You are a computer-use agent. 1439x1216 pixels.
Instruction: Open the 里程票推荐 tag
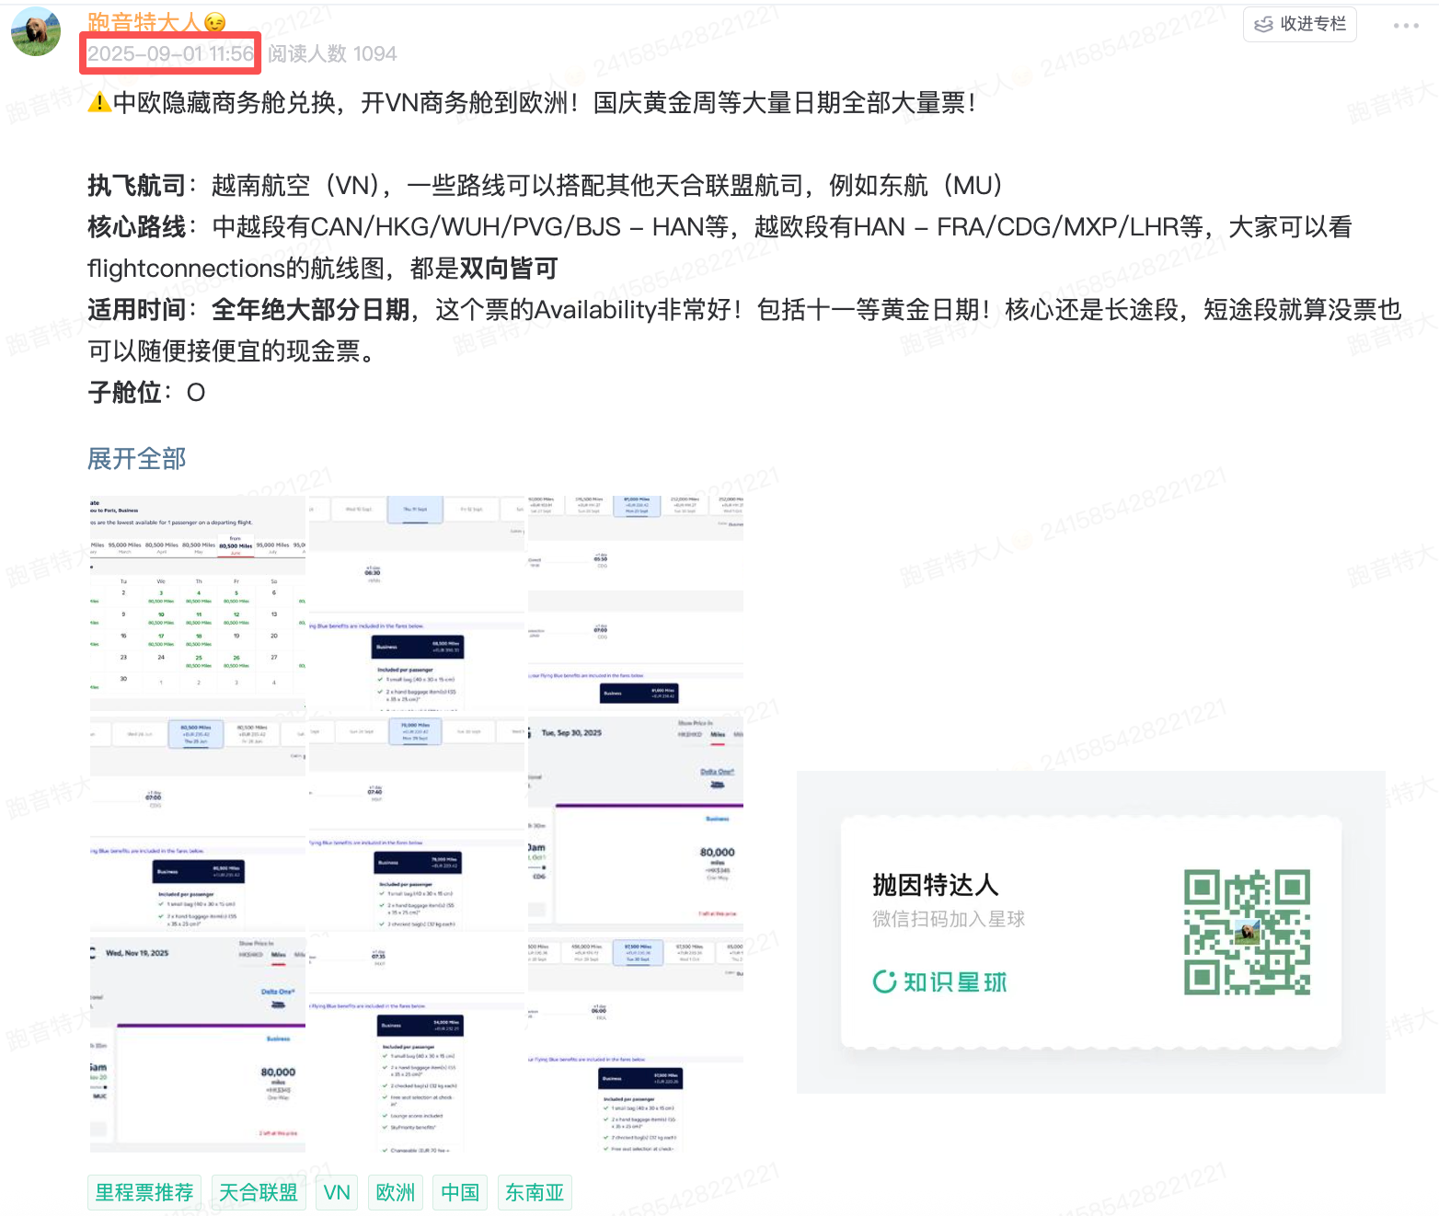pyautogui.click(x=144, y=1192)
